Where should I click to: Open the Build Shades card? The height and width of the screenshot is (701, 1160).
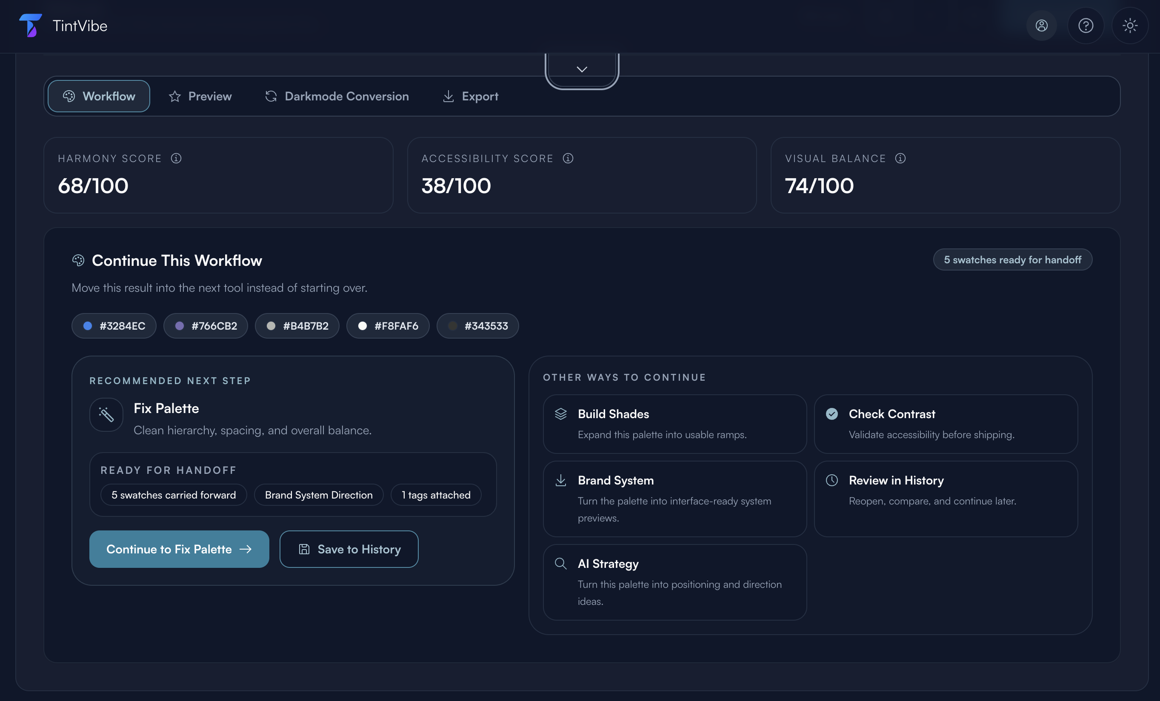click(x=674, y=424)
